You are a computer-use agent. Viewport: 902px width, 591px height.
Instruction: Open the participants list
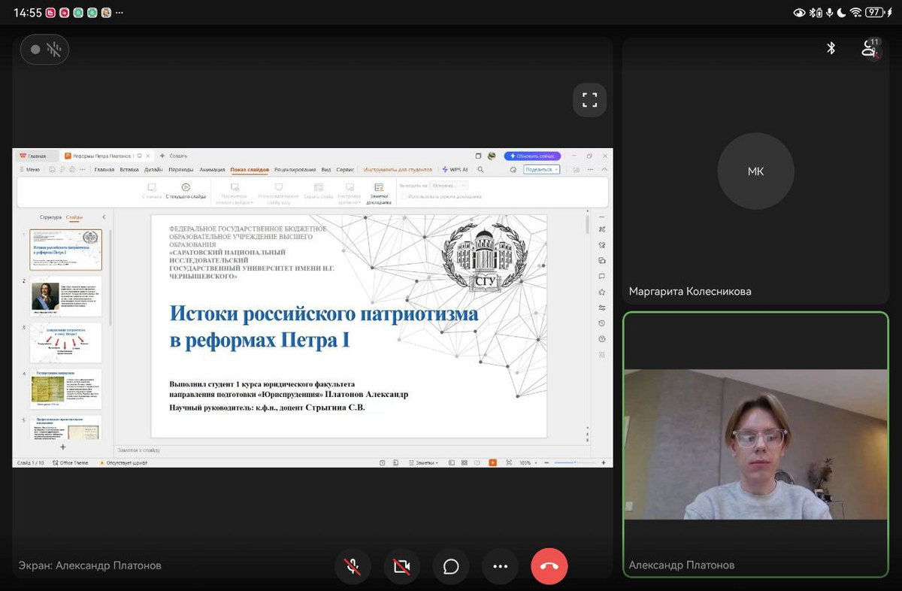click(870, 49)
